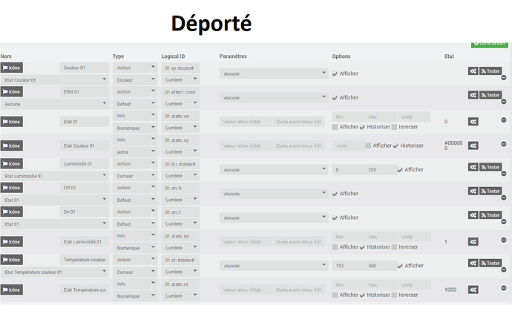Remove Etat Luminosité 01 row with minus icon

(x=504, y=241)
